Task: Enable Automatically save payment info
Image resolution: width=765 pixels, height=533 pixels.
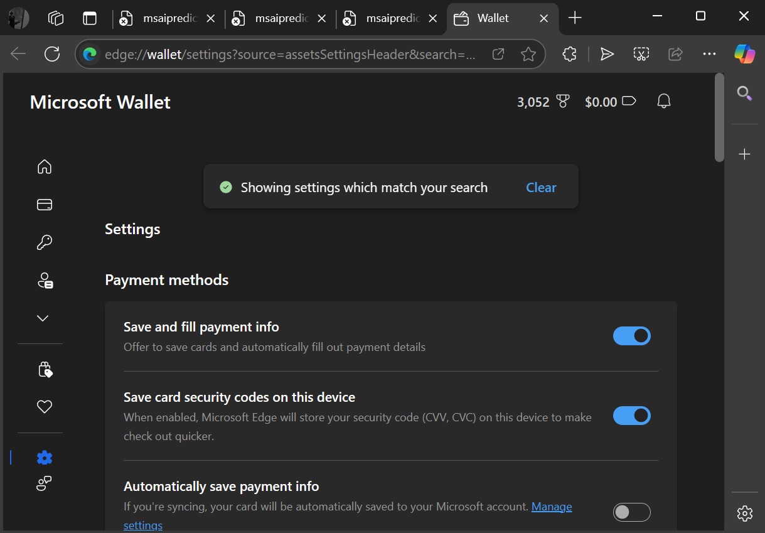Action: pos(631,512)
